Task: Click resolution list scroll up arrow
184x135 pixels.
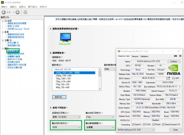Action: (100, 69)
